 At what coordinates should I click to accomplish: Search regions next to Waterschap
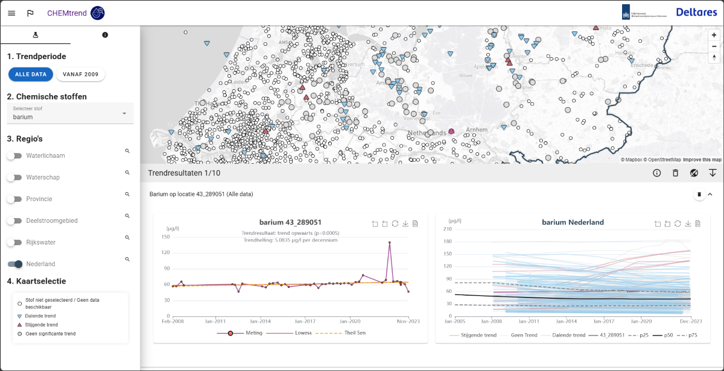(127, 173)
